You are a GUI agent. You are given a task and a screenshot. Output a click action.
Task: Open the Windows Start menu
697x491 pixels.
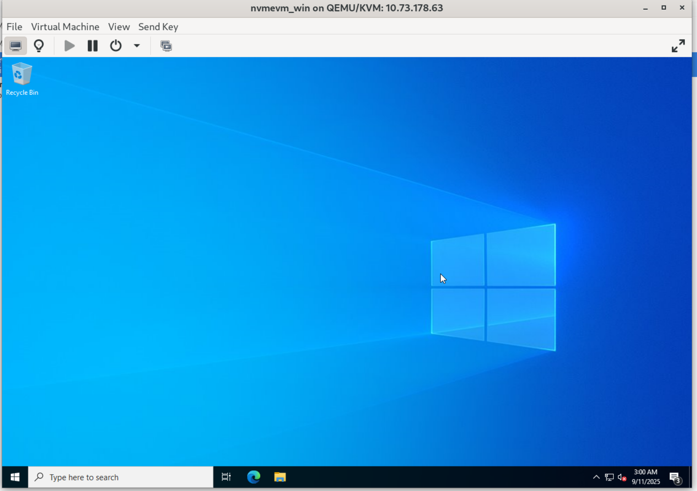click(15, 477)
